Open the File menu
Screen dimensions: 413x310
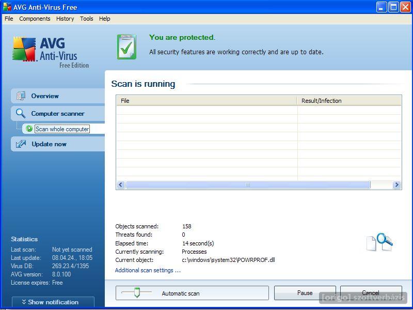coord(9,19)
